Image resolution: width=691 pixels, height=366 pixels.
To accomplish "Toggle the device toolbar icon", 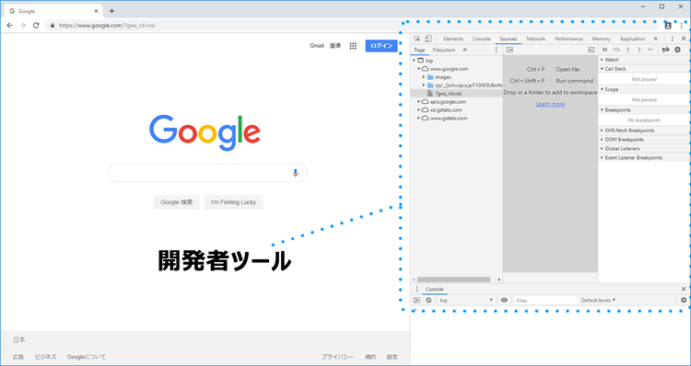I will click(427, 39).
